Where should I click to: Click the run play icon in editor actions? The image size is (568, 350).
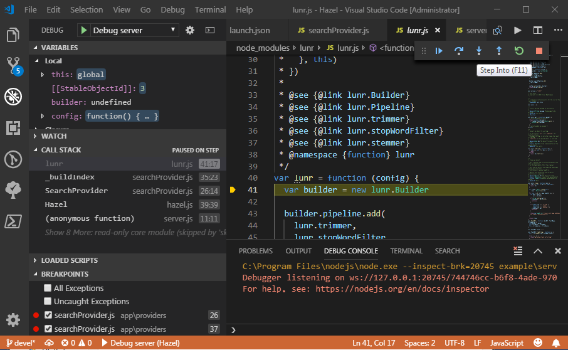pos(518,31)
